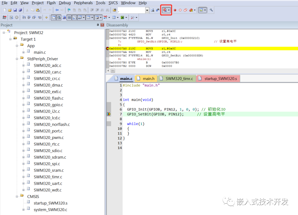
Task: Select the CMSIS folder
Action: point(33,196)
